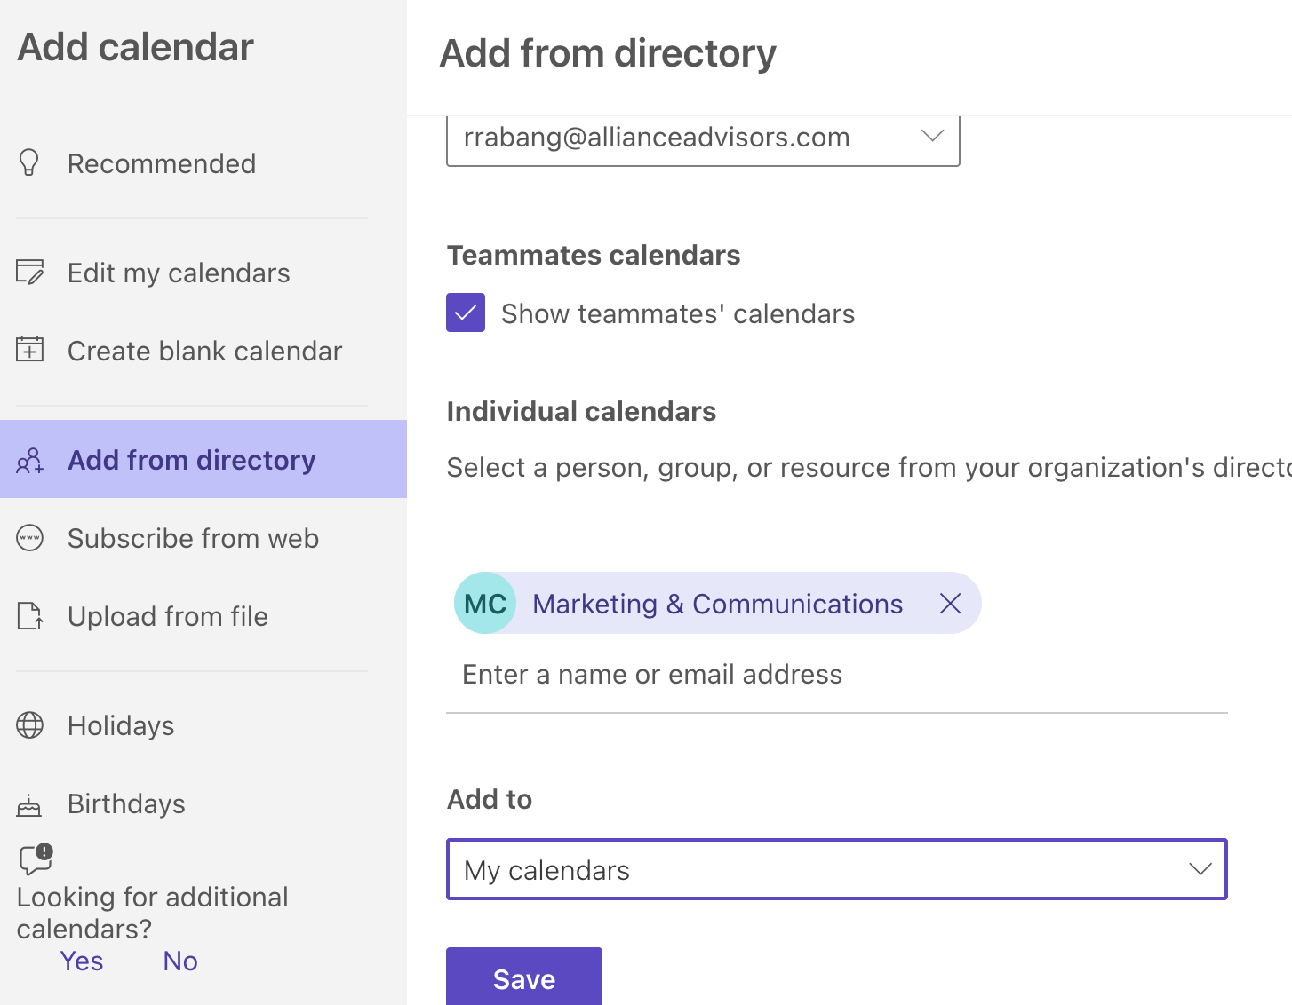Click the Save button
This screenshot has width=1292, height=1005.
524,977
